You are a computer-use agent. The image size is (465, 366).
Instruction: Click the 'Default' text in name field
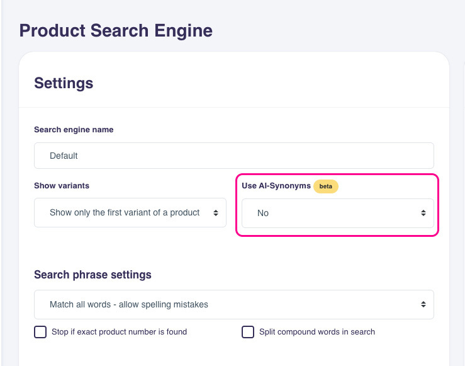click(x=64, y=156)
